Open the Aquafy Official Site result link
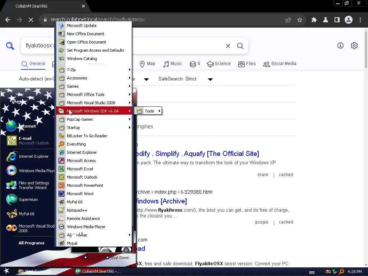Viewport: 368px width, 276px height. click(x=198, y=154)
